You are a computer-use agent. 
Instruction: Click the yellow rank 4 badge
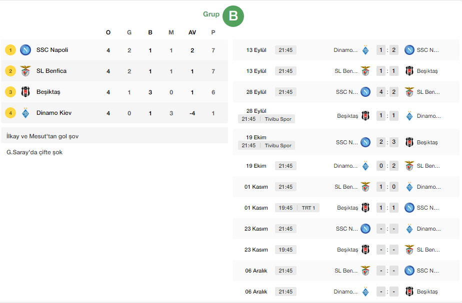[x=10, y=113]
